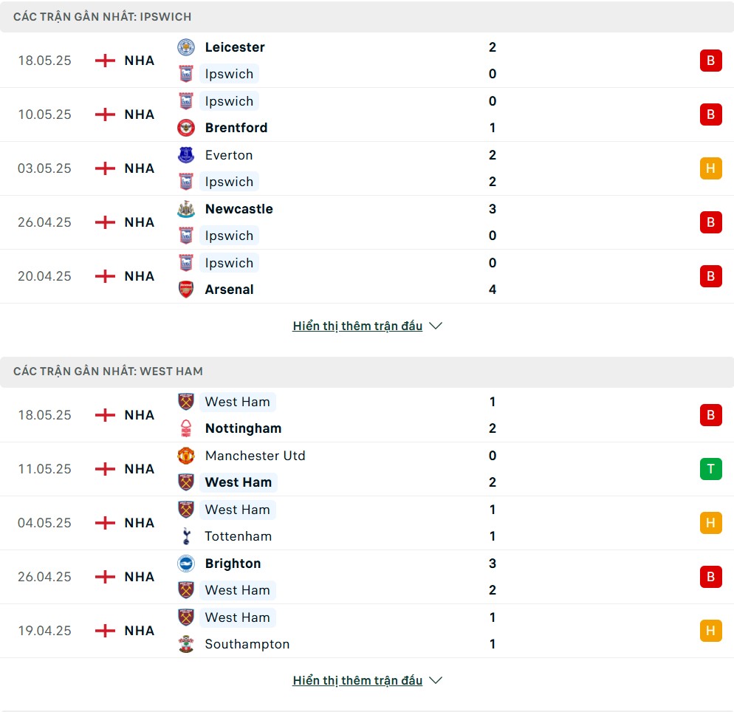Click the Manchester Utd crest icon
This screenshot has width=734, height=712.
(186, 456)
